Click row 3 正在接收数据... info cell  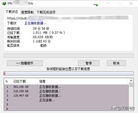[50, 96]
